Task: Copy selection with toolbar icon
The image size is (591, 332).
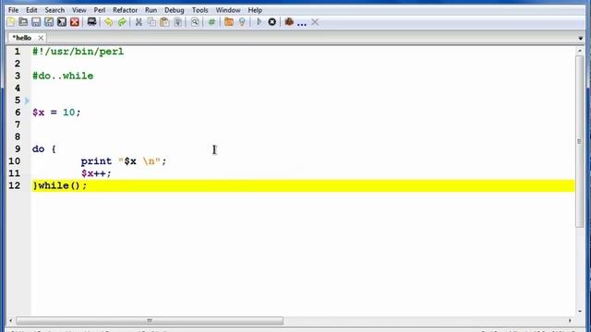Action: [x=151, y=22]
